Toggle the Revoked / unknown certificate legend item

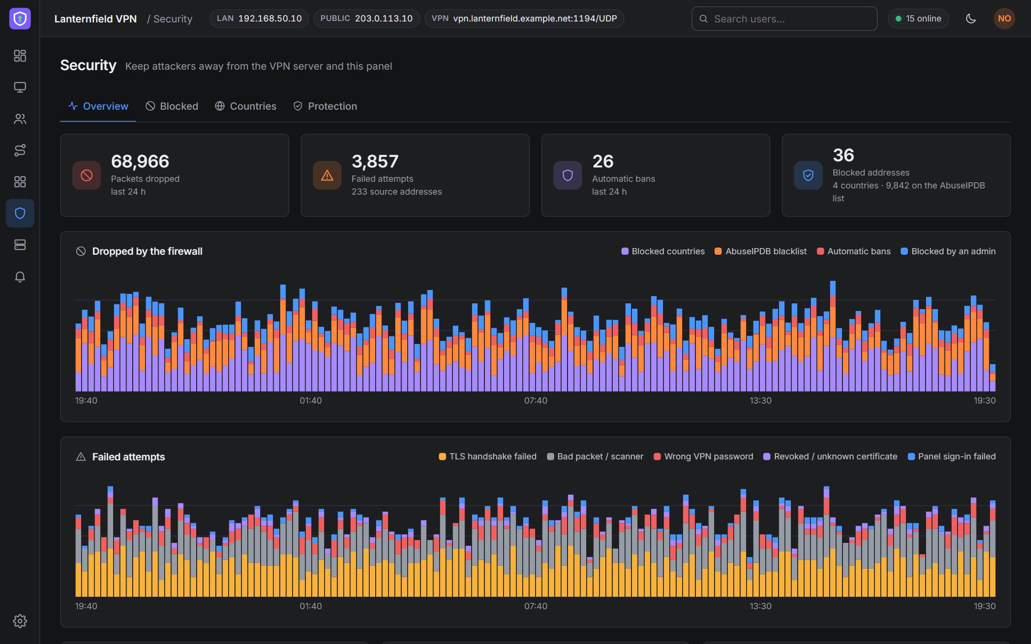point(831,457)
